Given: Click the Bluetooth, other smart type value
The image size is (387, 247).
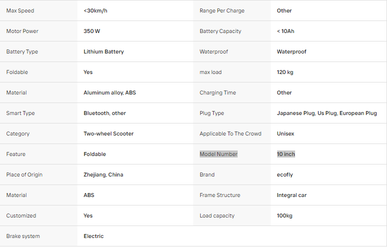Looking at the screenshot, I should point(105,113).
